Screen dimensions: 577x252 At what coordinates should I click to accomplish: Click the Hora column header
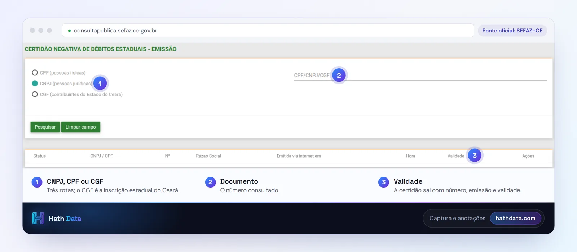(x=410, y=156)
